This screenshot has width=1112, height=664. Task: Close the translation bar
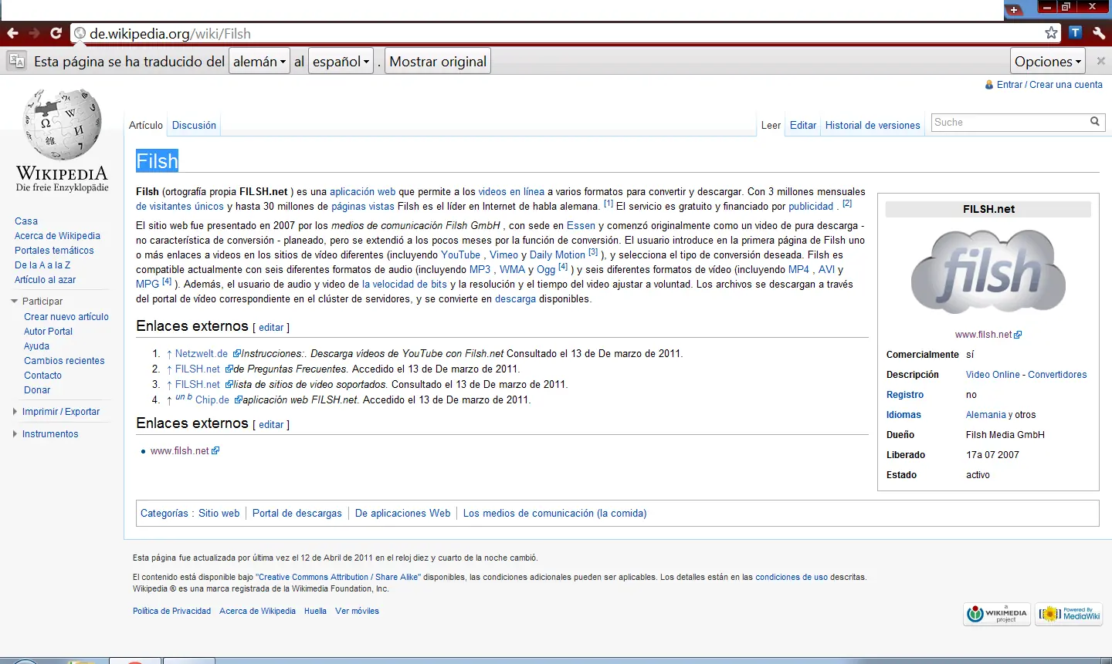[x=1101, y=61]
